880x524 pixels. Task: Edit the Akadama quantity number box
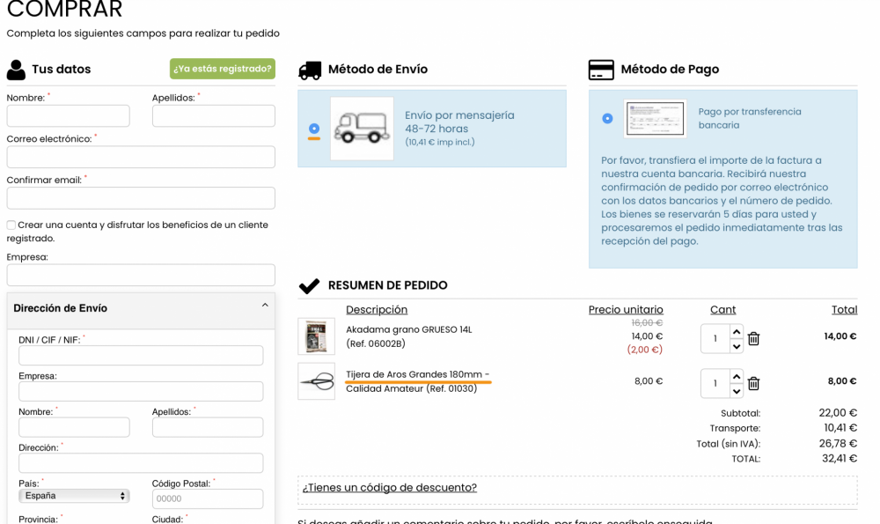tap(715, 339)
